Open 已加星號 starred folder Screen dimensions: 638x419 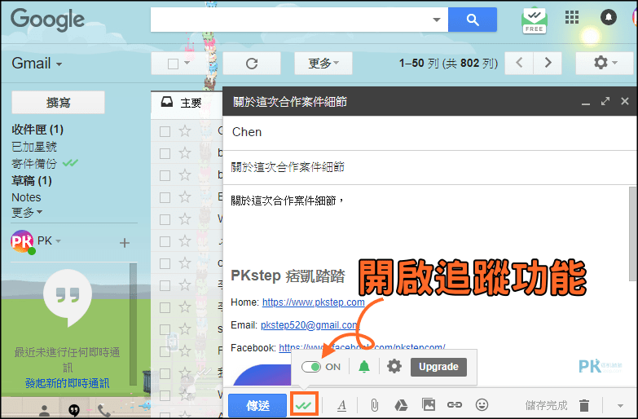pyautogui.click(x=34, y=147)
